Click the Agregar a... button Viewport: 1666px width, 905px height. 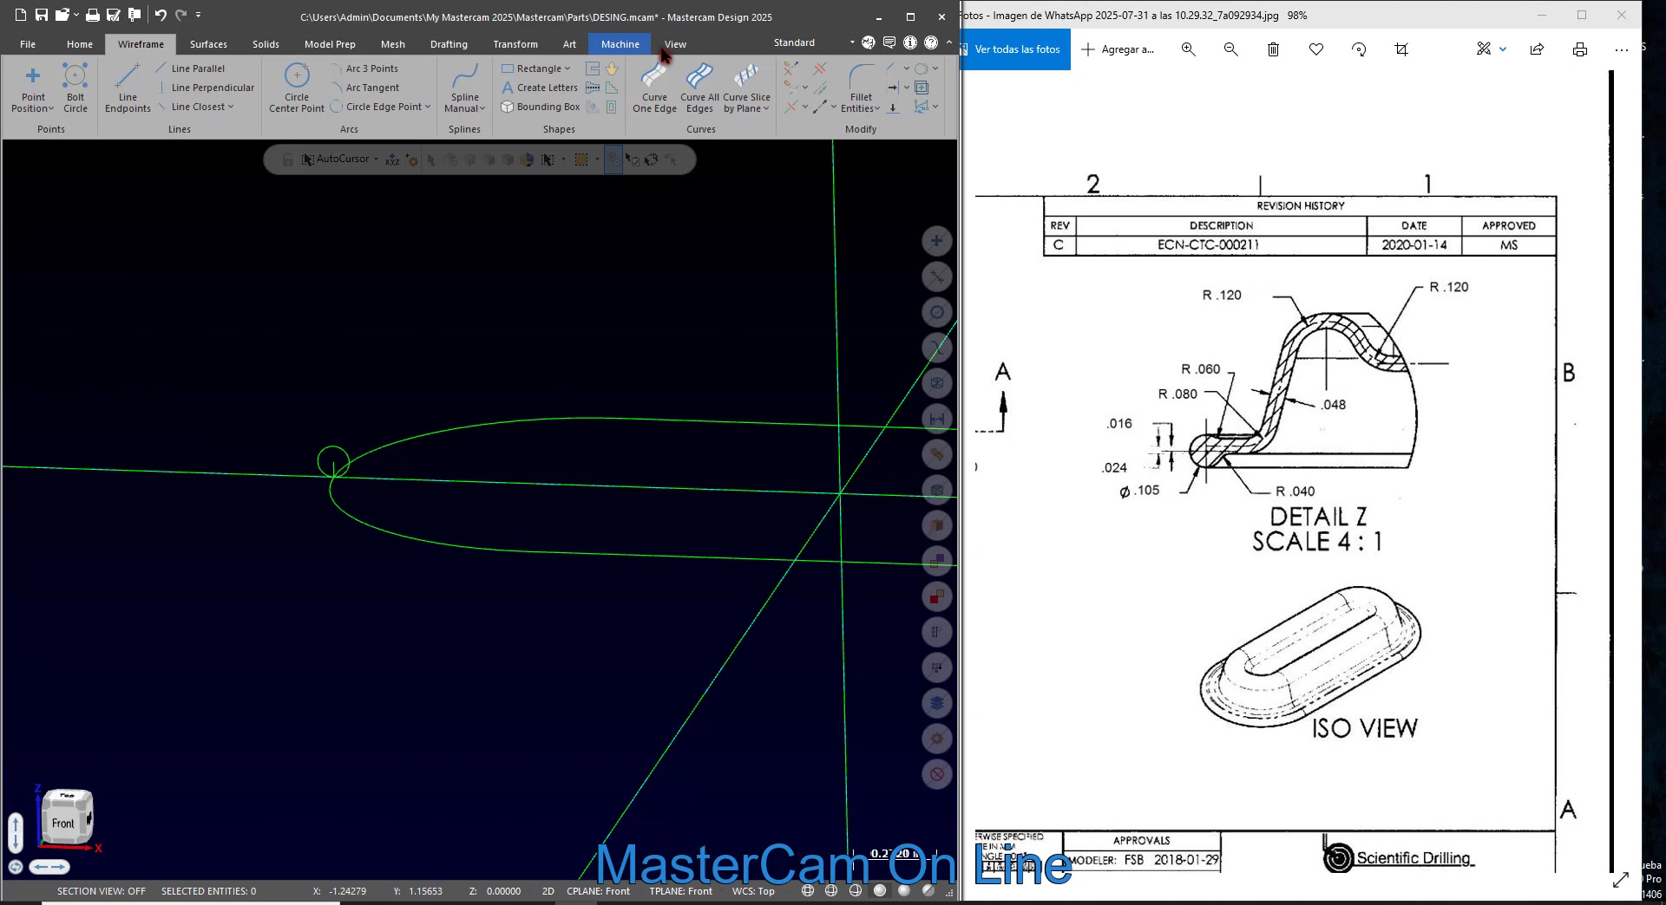coord(1118,49)
